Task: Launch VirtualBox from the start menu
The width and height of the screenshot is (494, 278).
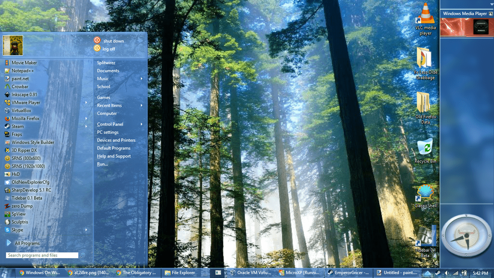Action: (21, 110)
